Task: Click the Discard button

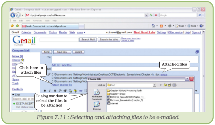Action: click(x=78, y=52)
